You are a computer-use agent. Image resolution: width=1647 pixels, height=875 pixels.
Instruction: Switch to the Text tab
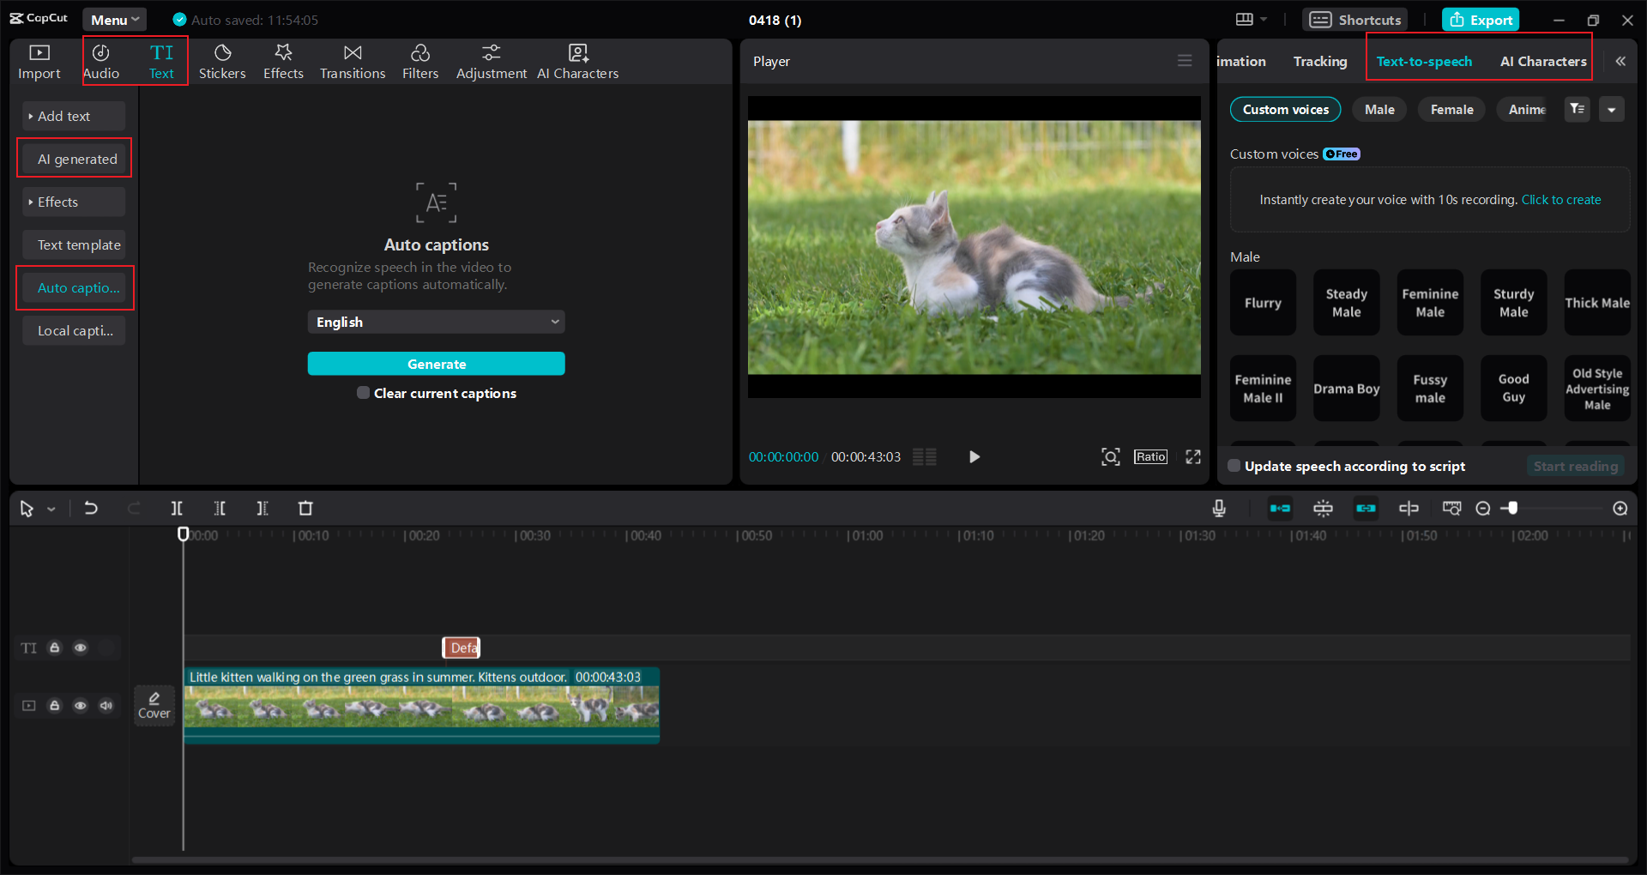161,62
